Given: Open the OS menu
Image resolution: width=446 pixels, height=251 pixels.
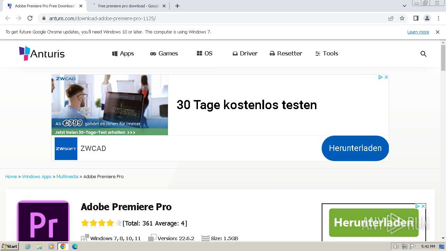Looking at the screenshot, I should coord(205,53).
